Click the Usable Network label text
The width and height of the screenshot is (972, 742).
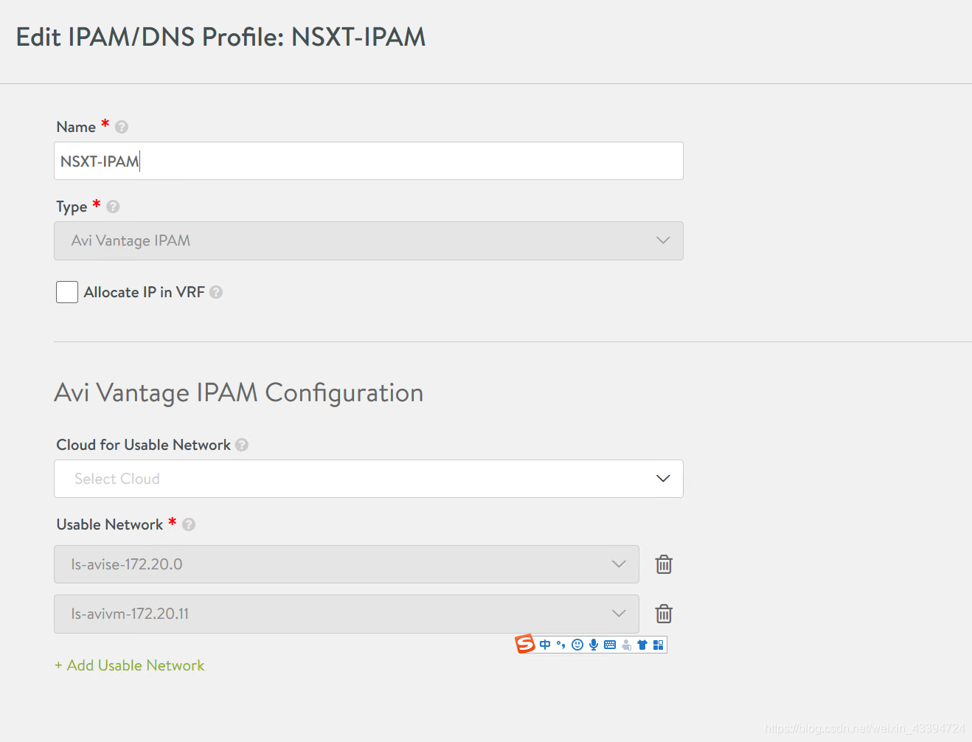110,524
